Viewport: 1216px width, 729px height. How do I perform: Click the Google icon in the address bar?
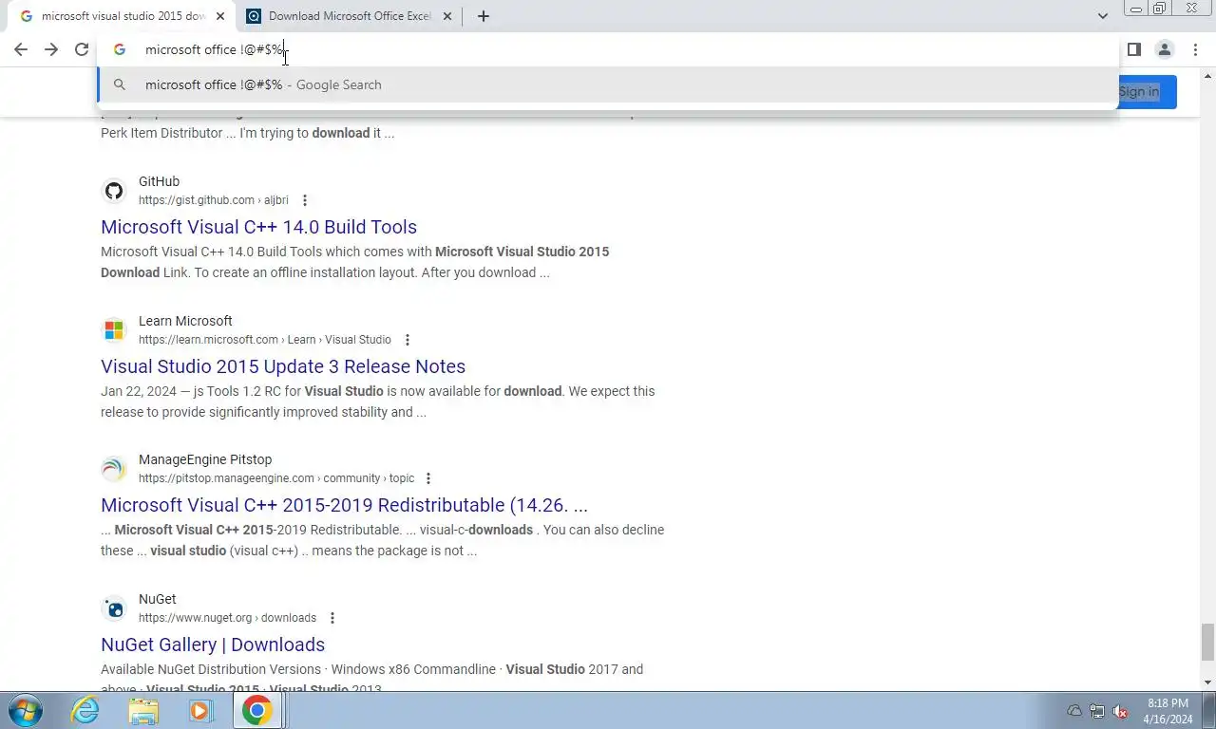pyautogui.click(x=120, y=49)
